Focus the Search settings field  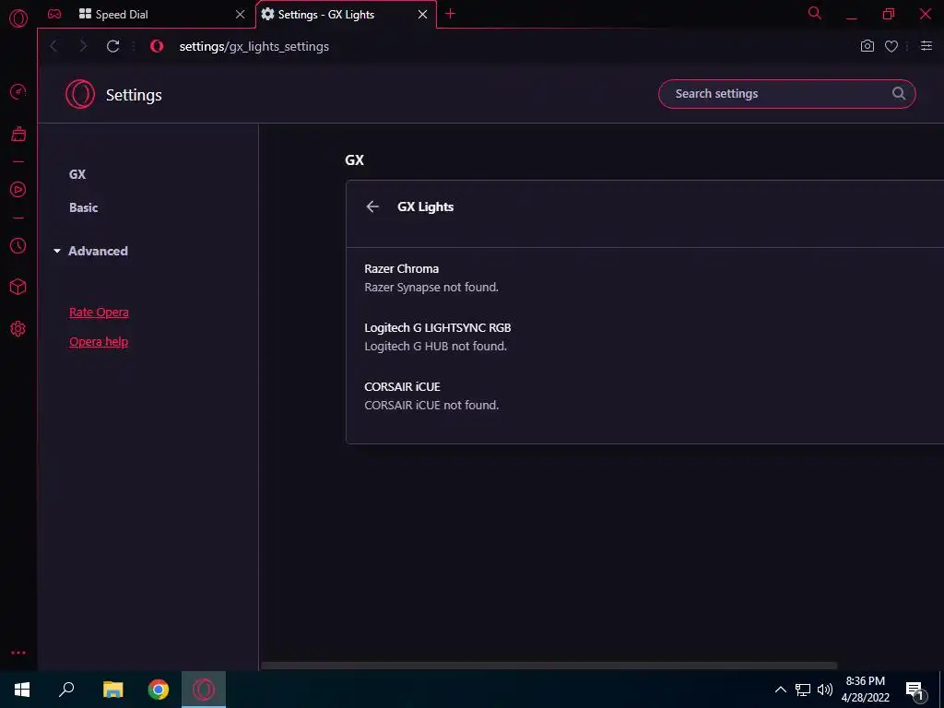click(787, 94)
